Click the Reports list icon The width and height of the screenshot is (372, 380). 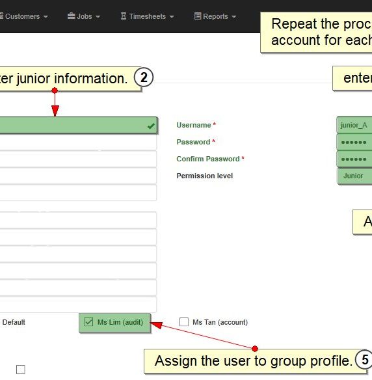pyautogui.click(x=198, y=16)
